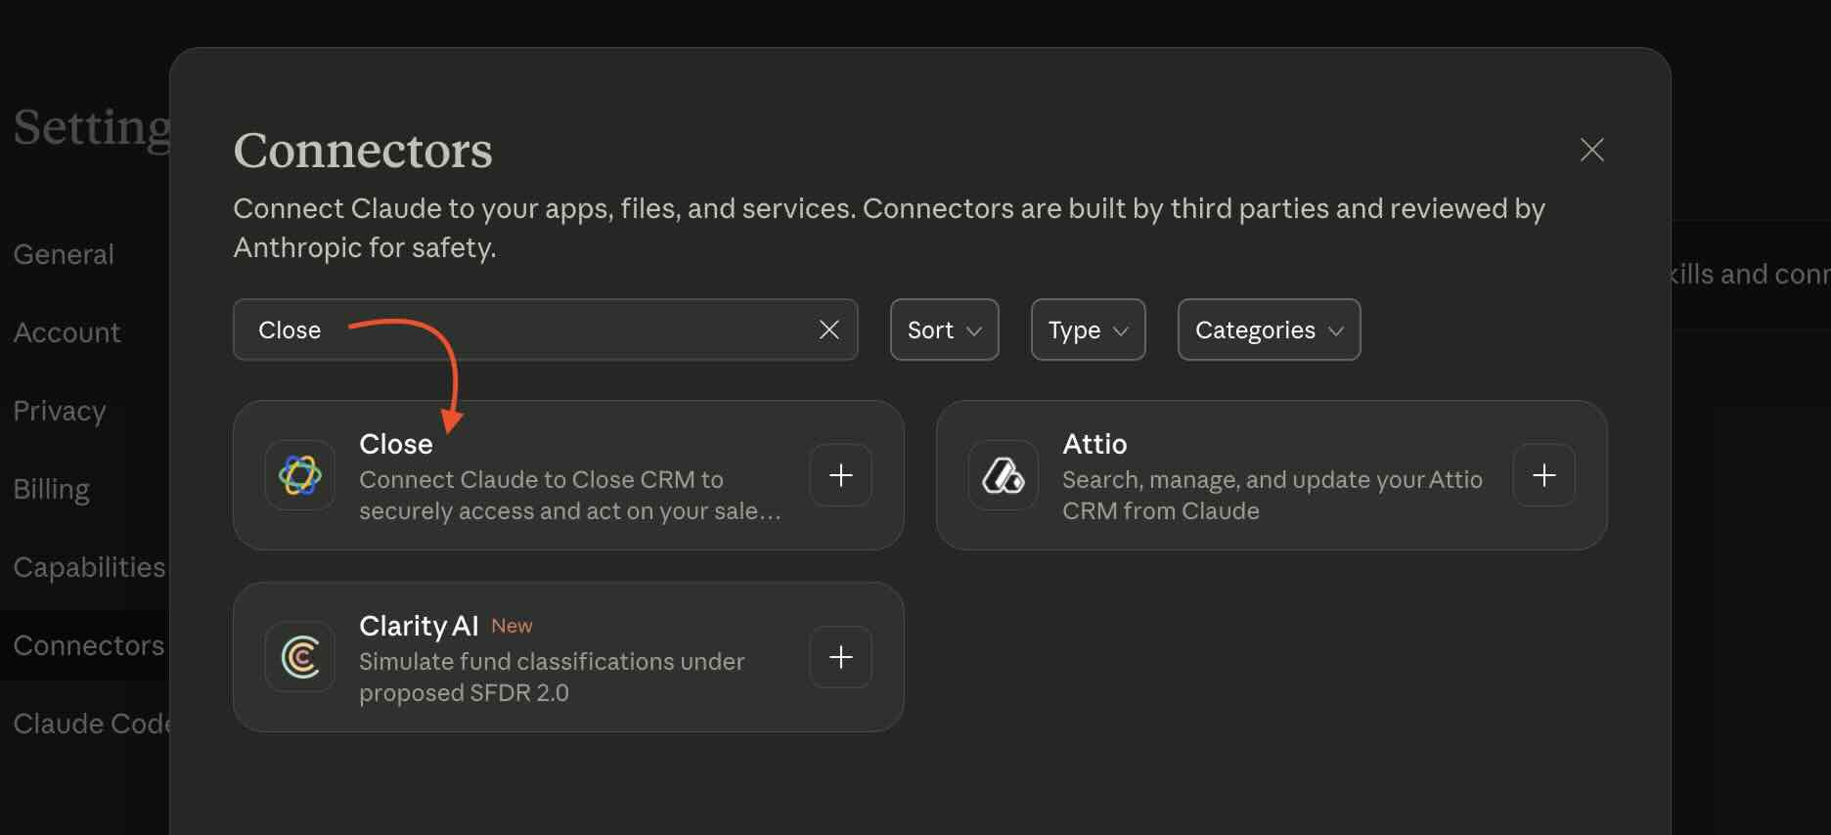Dismiss the Connectors dialog with X
Image resolution: width=1831 pixels, height=835 pixels.
tap(1591, 150)
